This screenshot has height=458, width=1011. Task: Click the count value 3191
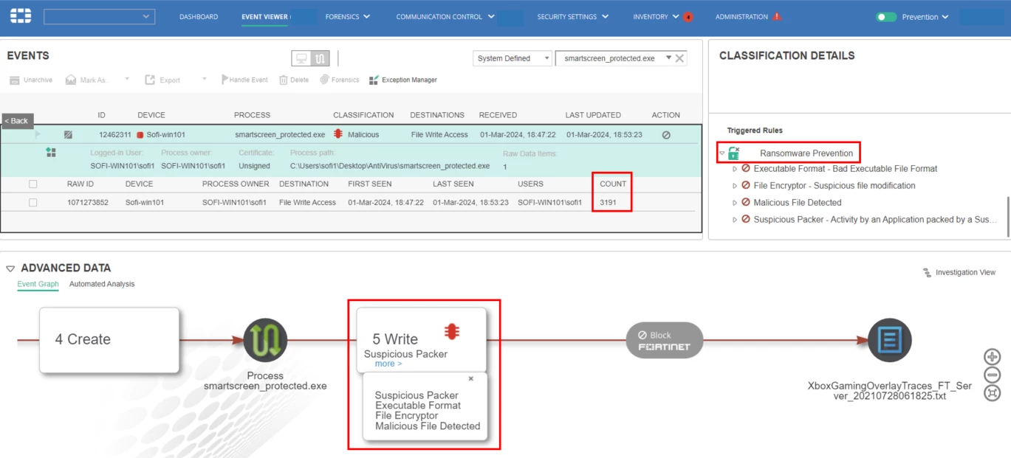[x=609, y=202]
